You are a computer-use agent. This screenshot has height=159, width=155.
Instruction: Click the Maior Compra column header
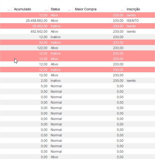coord(86,9)
